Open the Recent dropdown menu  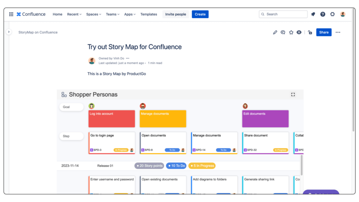pyautogui.click(x=74, y=14)
